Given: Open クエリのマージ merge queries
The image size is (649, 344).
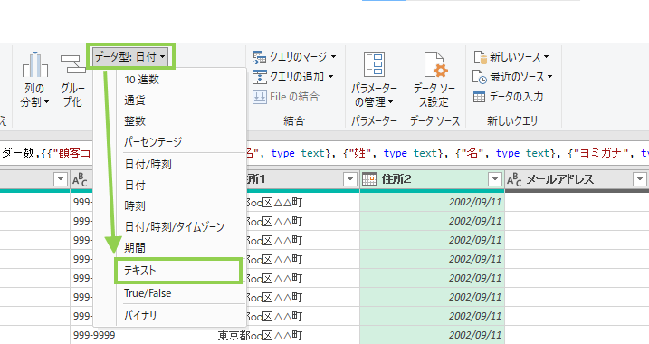Looking at the screenshot, I should [x=294, y=56].
